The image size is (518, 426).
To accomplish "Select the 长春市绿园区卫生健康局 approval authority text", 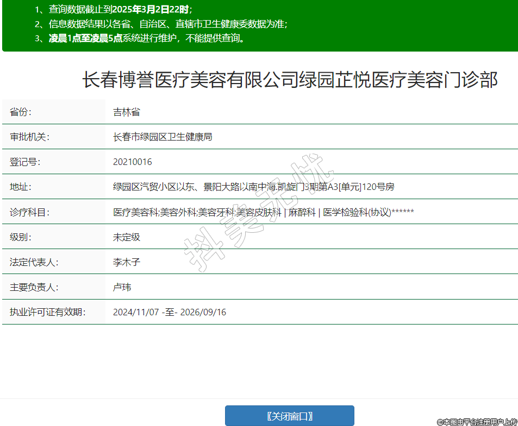I will point(162,137).
